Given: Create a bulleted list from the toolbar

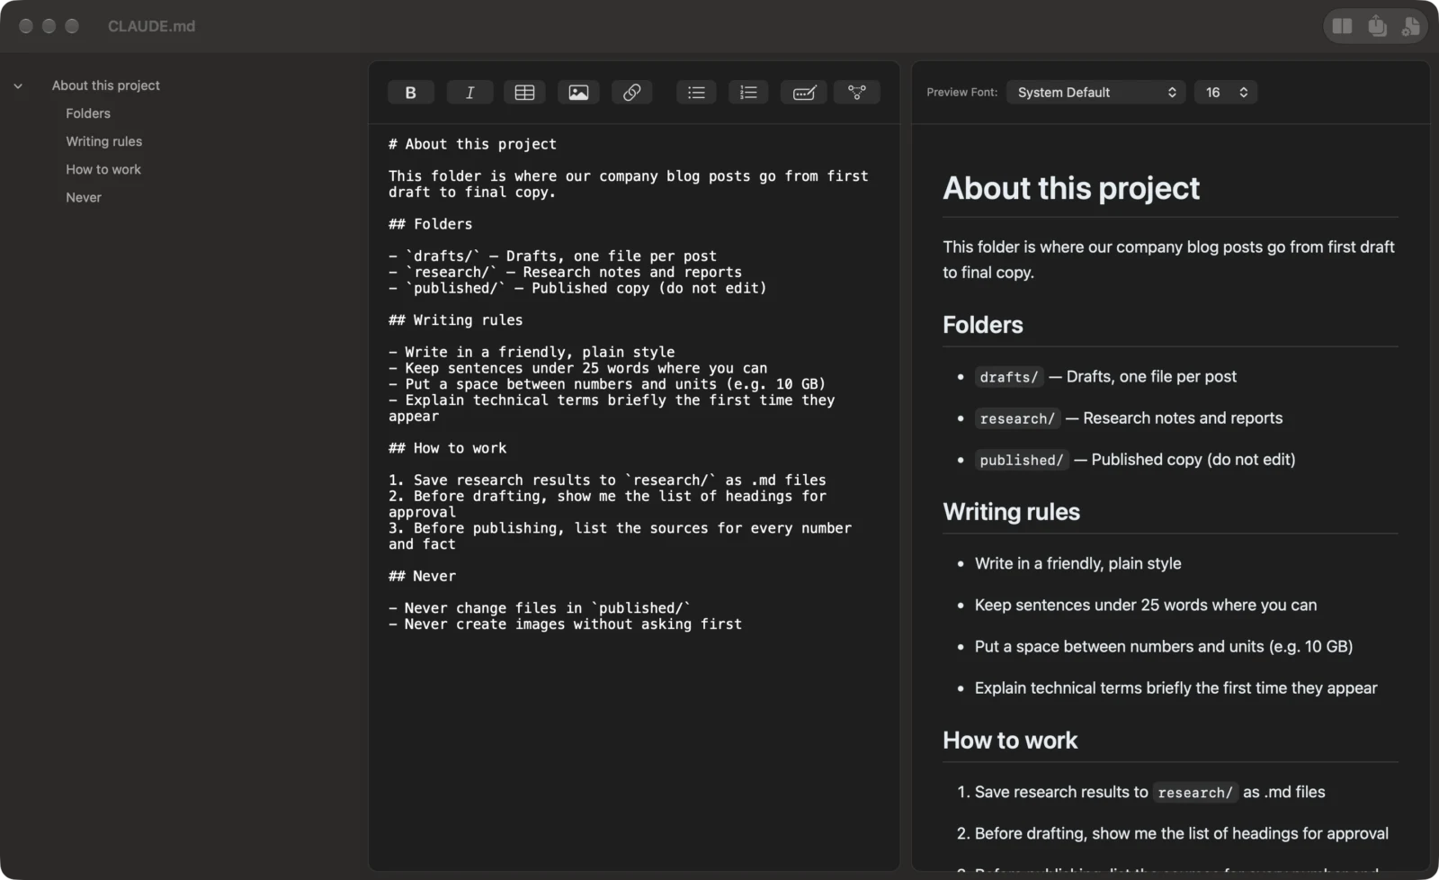Looking at the screenshot, I should click(x=696, y=93).
